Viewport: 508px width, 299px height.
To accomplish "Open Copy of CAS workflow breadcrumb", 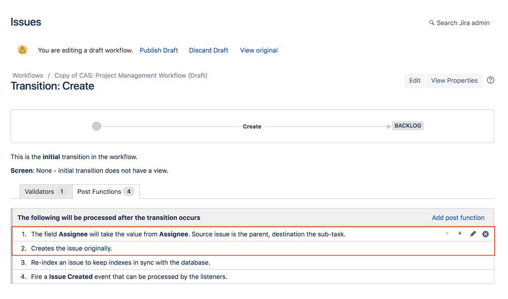I will (131, 76).
